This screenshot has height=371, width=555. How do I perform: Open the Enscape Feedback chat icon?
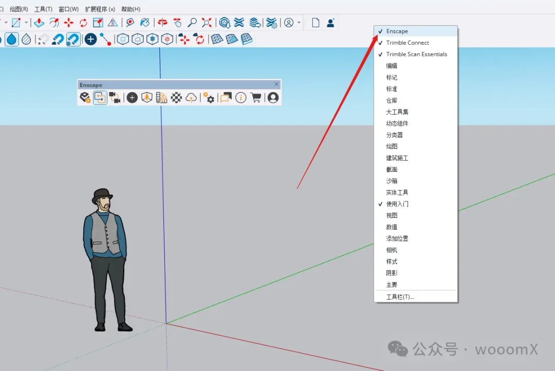coord(226,97)
